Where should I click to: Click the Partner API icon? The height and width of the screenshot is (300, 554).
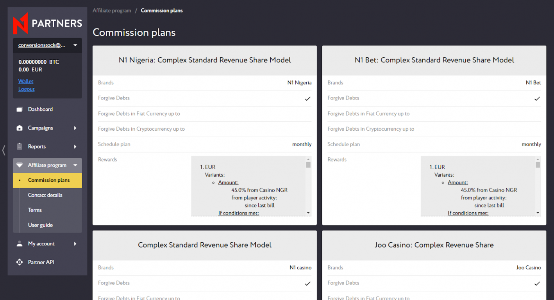[20, 262]
